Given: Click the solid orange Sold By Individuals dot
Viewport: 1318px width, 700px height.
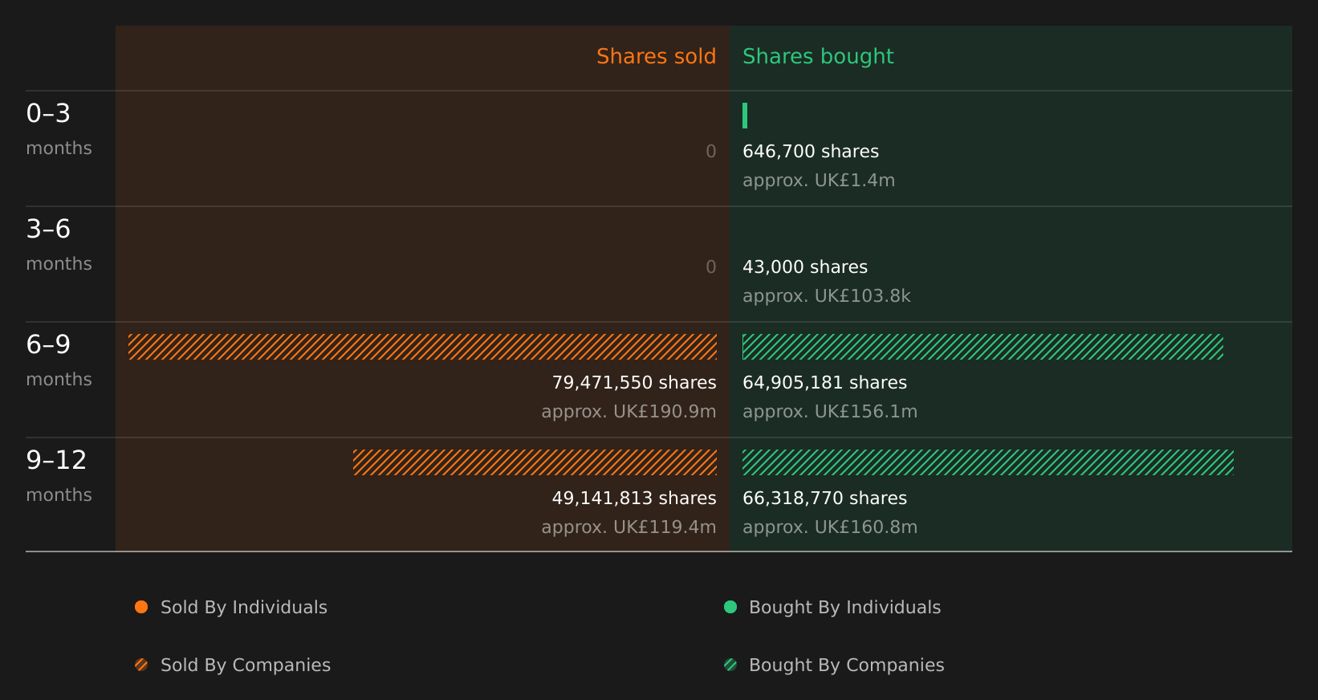Looking at the screenshot, I should [x=141, y=607].
